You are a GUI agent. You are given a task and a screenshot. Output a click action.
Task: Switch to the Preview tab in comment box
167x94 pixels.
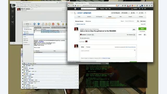88,47
